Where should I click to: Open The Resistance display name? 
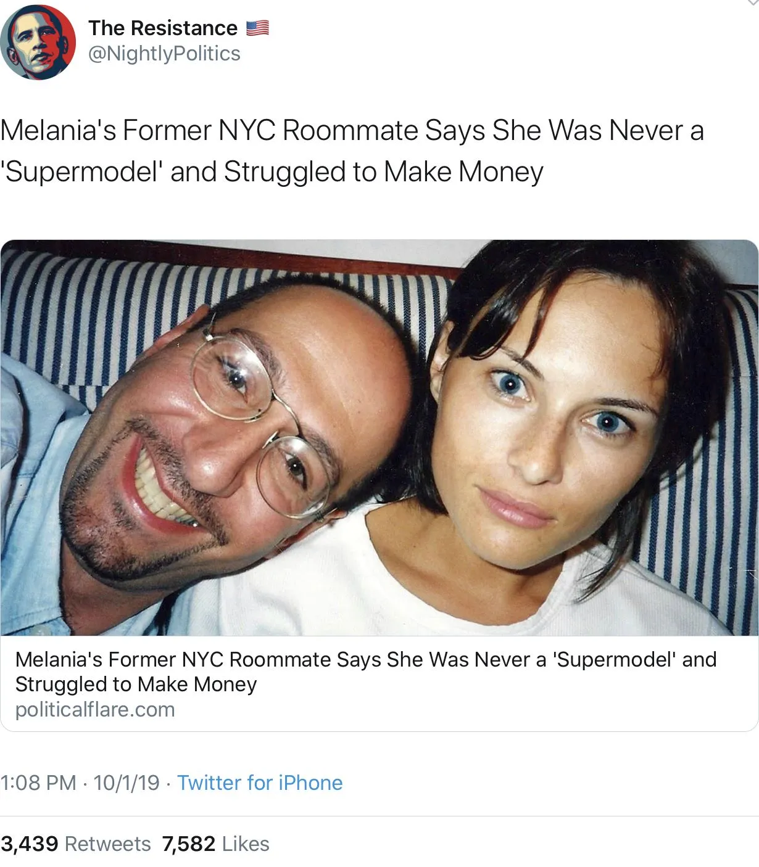(x=162, y=28)
